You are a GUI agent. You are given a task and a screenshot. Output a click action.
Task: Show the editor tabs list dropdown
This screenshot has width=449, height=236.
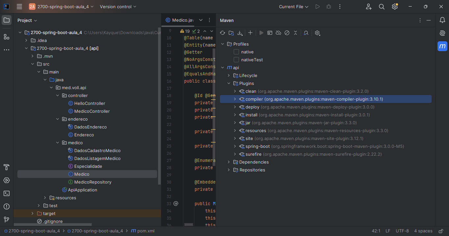pos(201,20)
